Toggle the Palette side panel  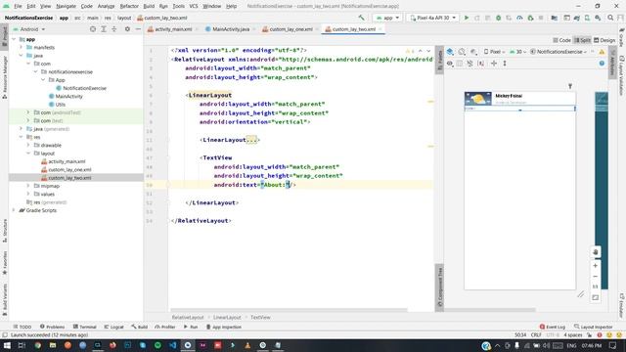439,61
